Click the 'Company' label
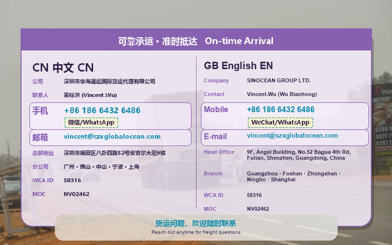392x245 pixels. 216,80
